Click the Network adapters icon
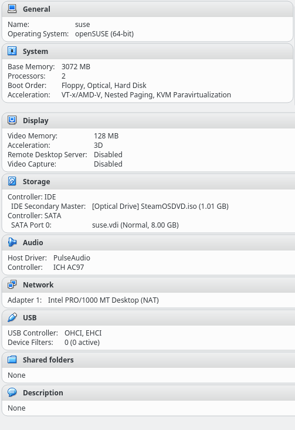The height and width of the screenshot is (430, 295). [12, 285]
